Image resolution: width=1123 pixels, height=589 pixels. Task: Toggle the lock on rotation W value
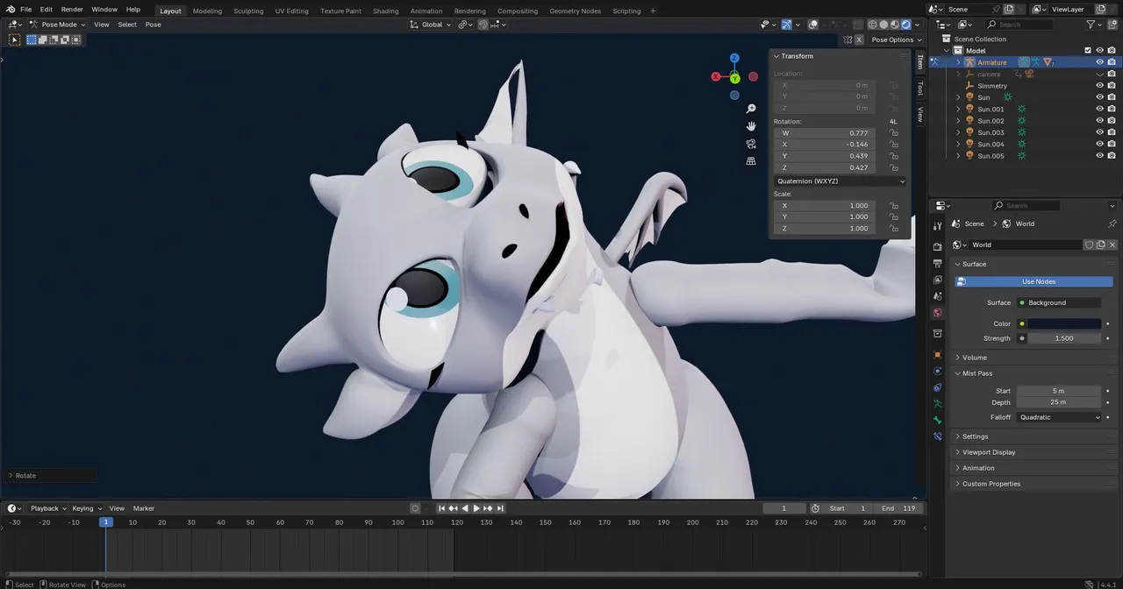click(894, 133)
